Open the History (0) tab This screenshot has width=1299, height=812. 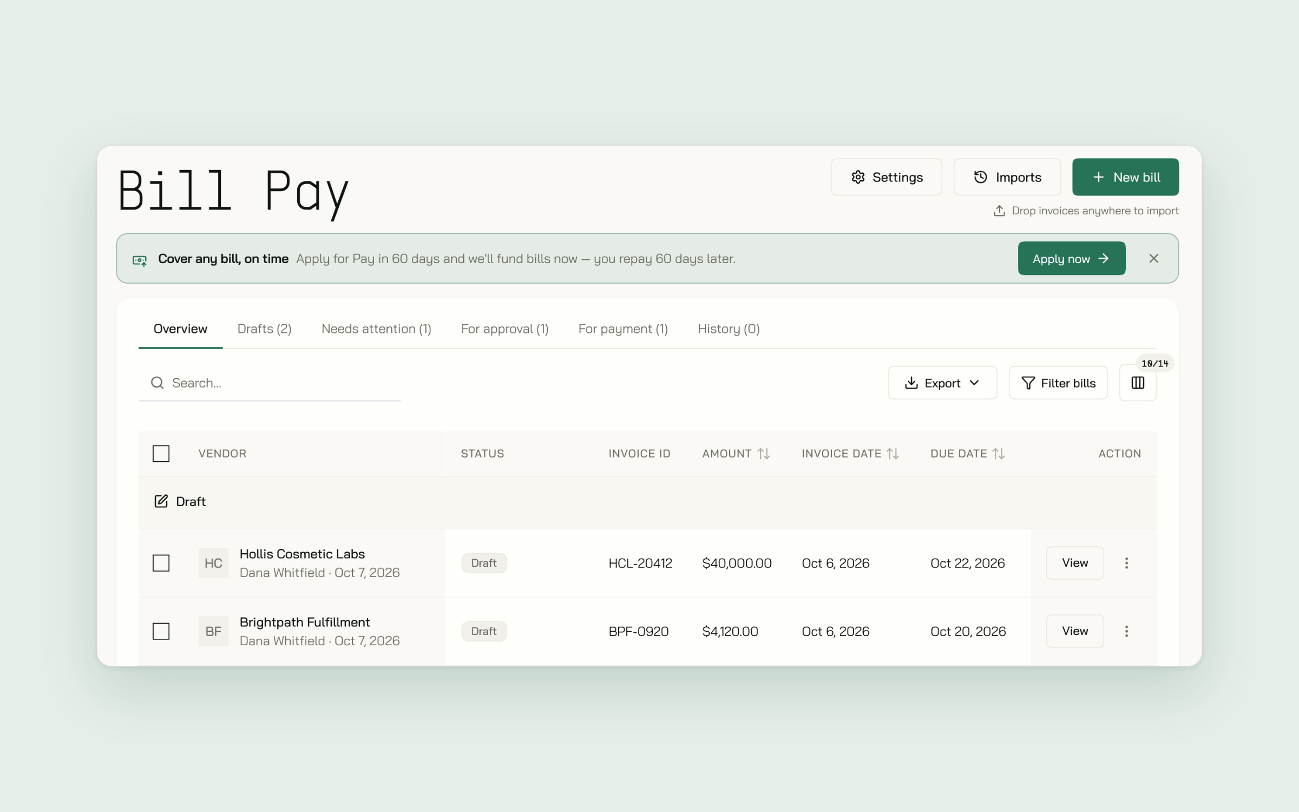(x=729, y=329)
